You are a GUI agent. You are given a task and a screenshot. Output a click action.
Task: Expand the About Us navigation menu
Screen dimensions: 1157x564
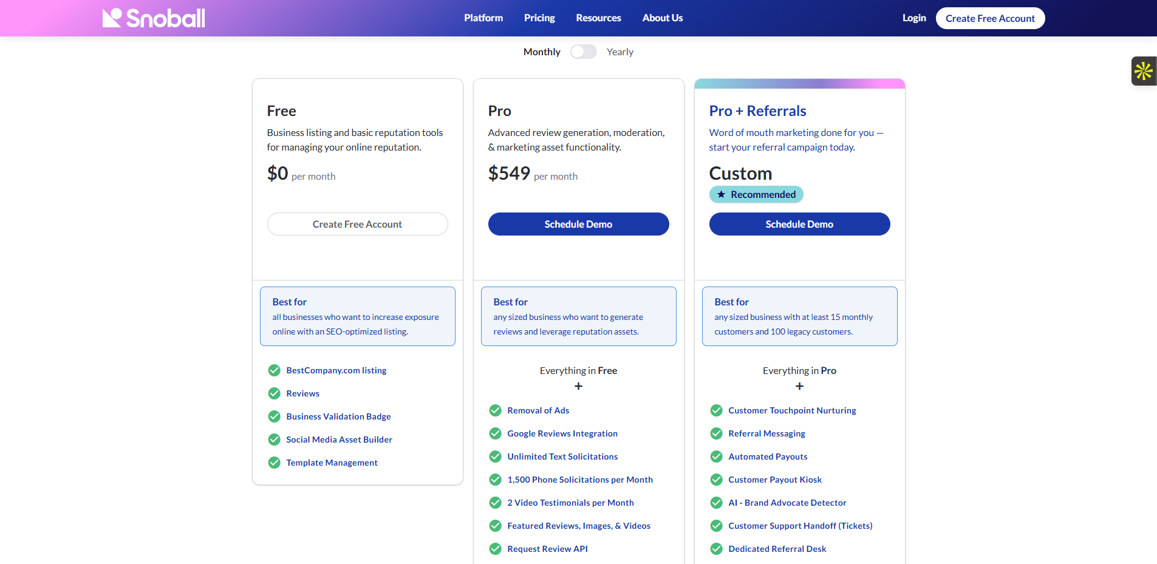[x=662, y=18]
